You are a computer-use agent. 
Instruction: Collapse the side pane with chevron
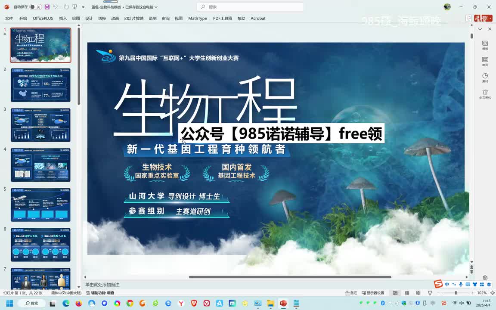coord(480,29)
